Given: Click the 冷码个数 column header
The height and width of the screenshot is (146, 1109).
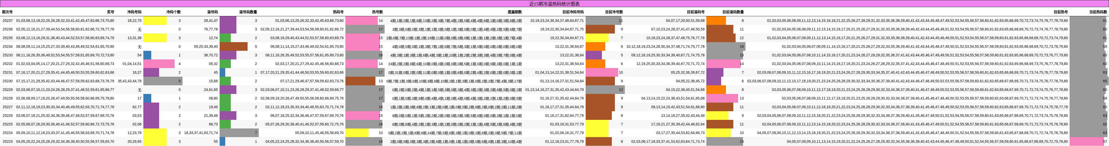Looking at the screenshot, I should pos(174,12).
